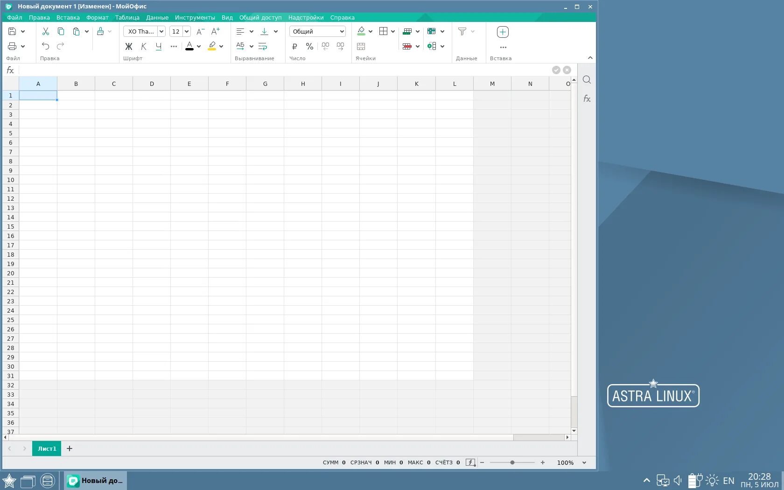784x490 pixels.
Task: Click the decrease decimal places icon
Action: pos(325,46)
